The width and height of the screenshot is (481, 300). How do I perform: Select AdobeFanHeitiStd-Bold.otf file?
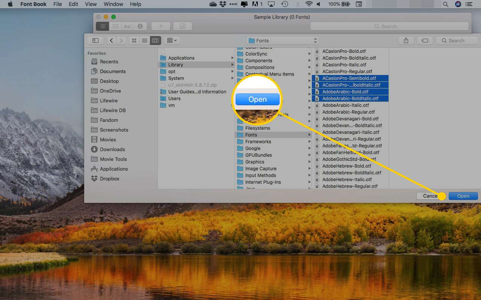pyautogui.click(x=350, y=152)
